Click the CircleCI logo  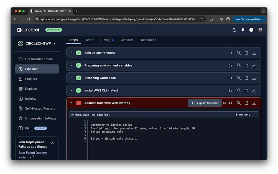coord(28,30)
